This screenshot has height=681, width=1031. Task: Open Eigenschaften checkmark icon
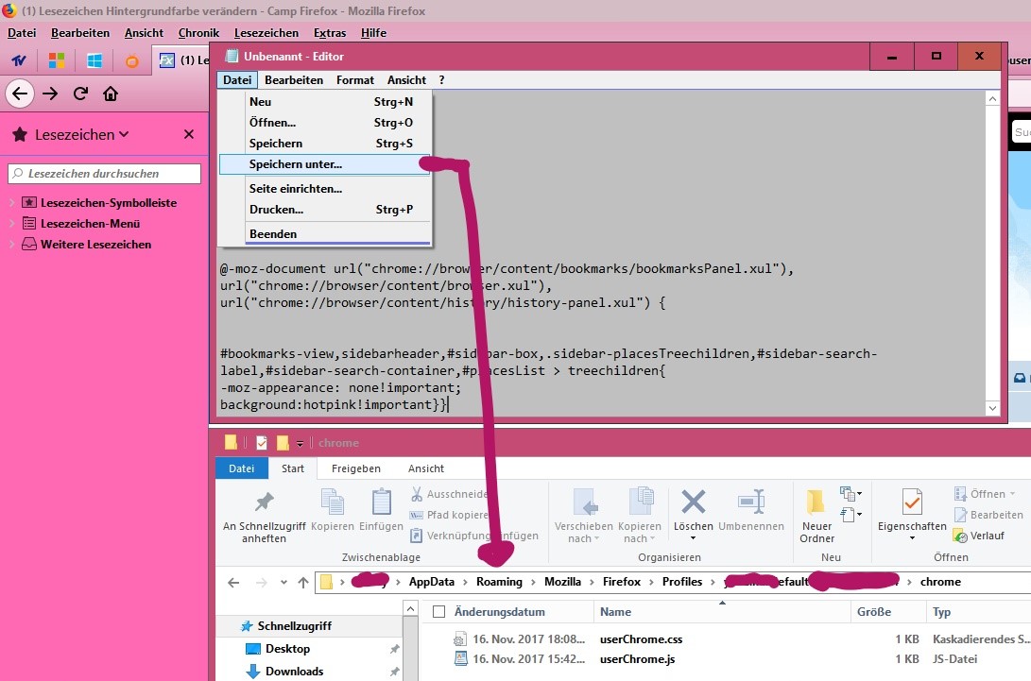coord(911,502)
